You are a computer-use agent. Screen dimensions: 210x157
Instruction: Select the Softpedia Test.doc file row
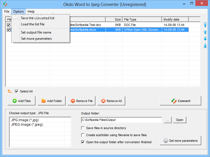tap(97, 25)
